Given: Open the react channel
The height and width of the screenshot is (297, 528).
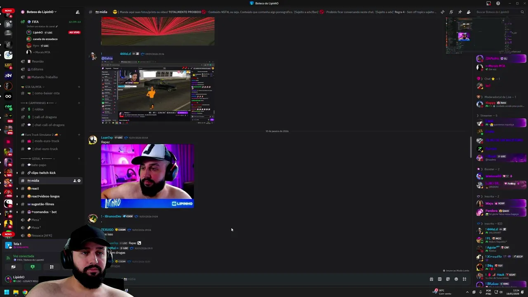Looking at the screenshot, I should (49, 189).
